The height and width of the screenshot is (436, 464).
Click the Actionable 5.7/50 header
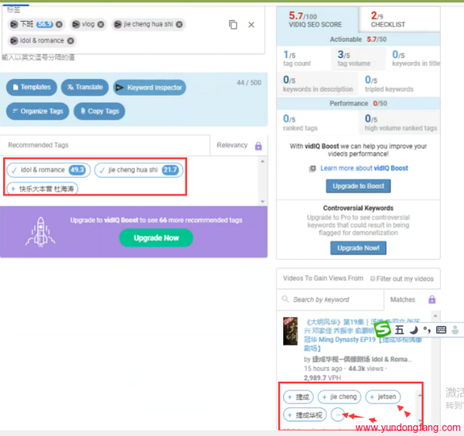pyautogui.click(x=358, y=39)
